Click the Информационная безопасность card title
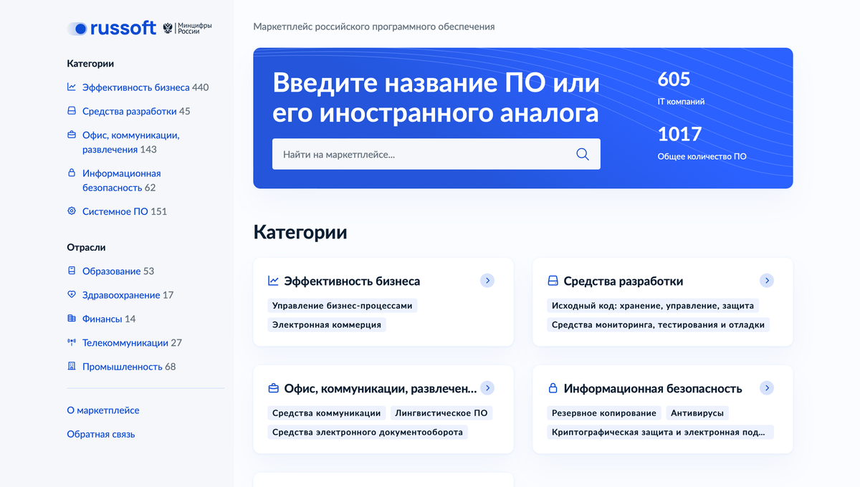Screen dimensions: 860x487 point(653,388)
